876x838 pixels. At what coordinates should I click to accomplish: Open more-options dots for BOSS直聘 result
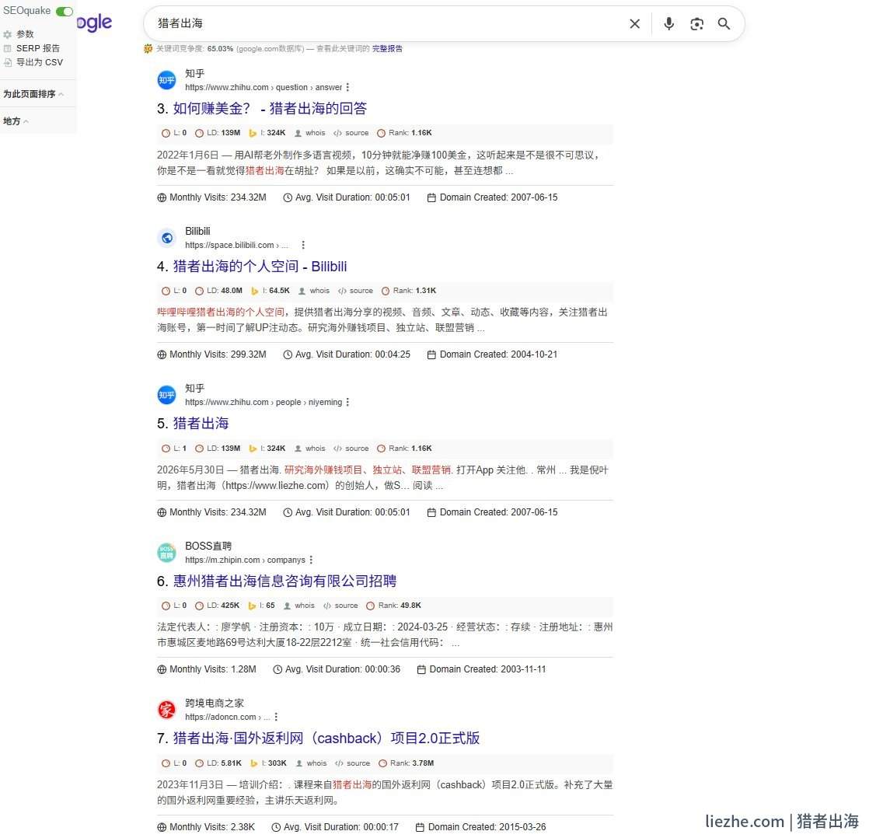coord(311,560)
